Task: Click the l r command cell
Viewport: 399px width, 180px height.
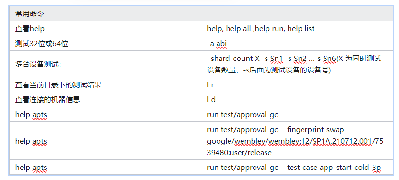Action: point(297,84)
